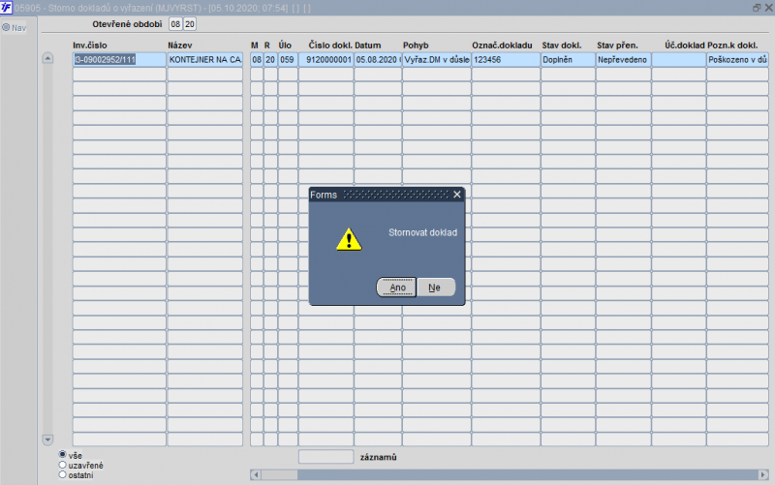Click the Ne button in Forms dialog

coord(435,288)
